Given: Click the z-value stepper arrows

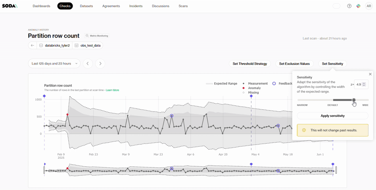Looking at the screenshot, I should [364, 84].
